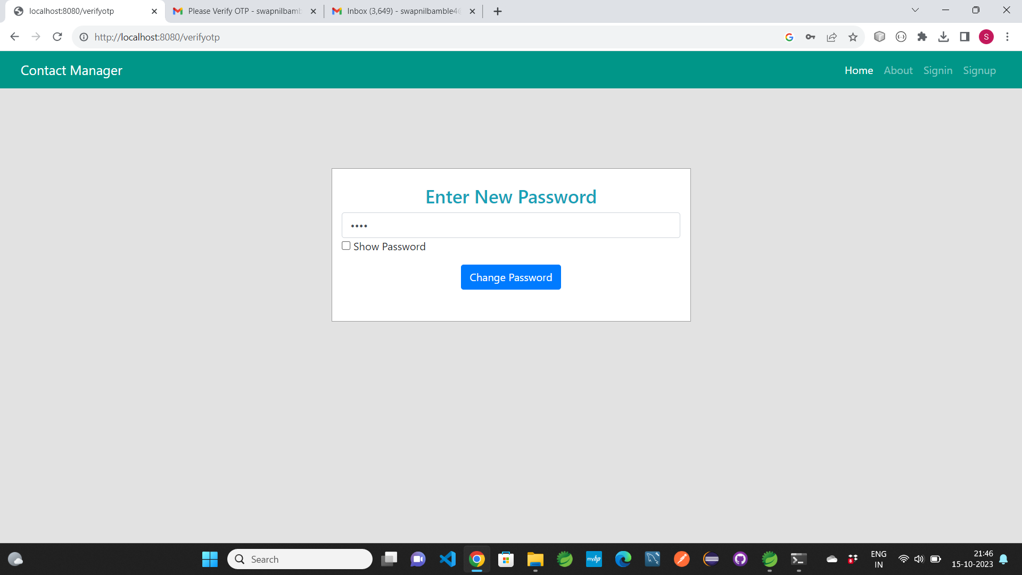Go to the About page
Screen dimensions: 1022x575
click(x=898, y=70)
